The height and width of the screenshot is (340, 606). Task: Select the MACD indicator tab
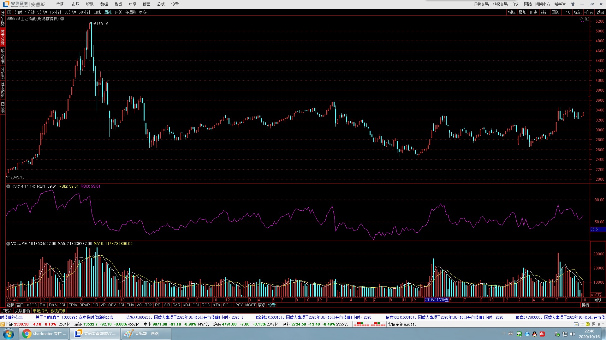pyautogui.click(x=32, y=305)
